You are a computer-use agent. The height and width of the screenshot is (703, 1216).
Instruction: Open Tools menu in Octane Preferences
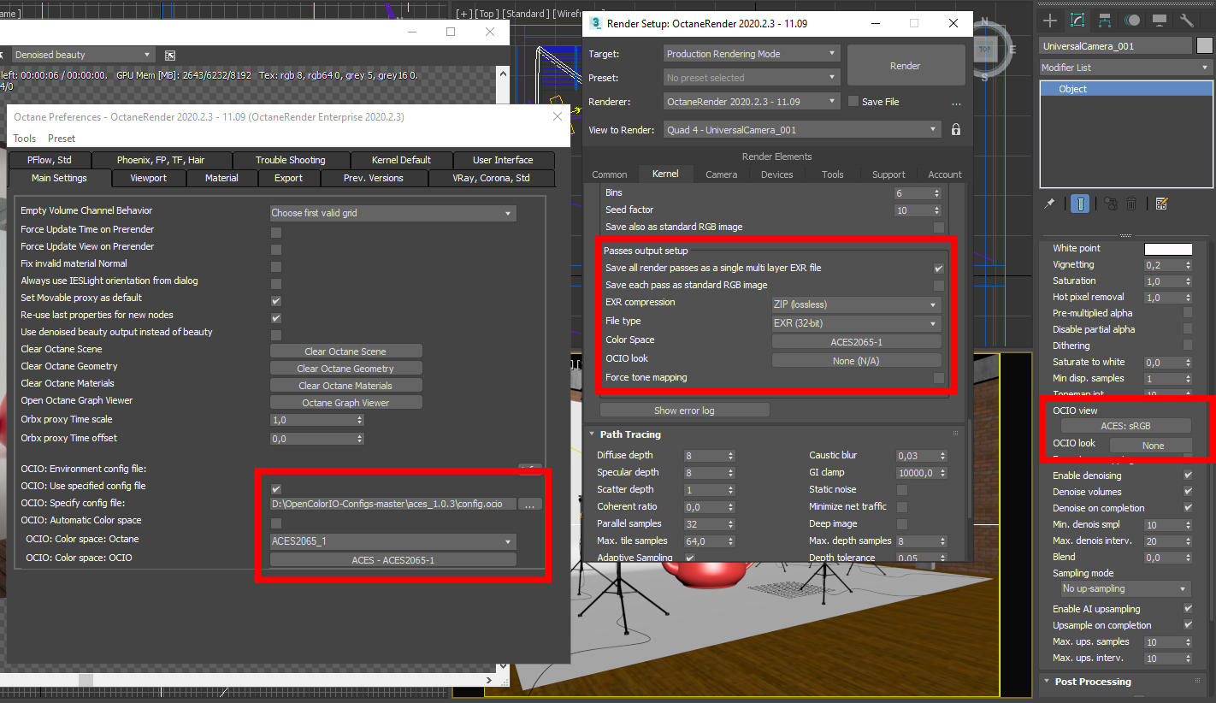point(25,139)
